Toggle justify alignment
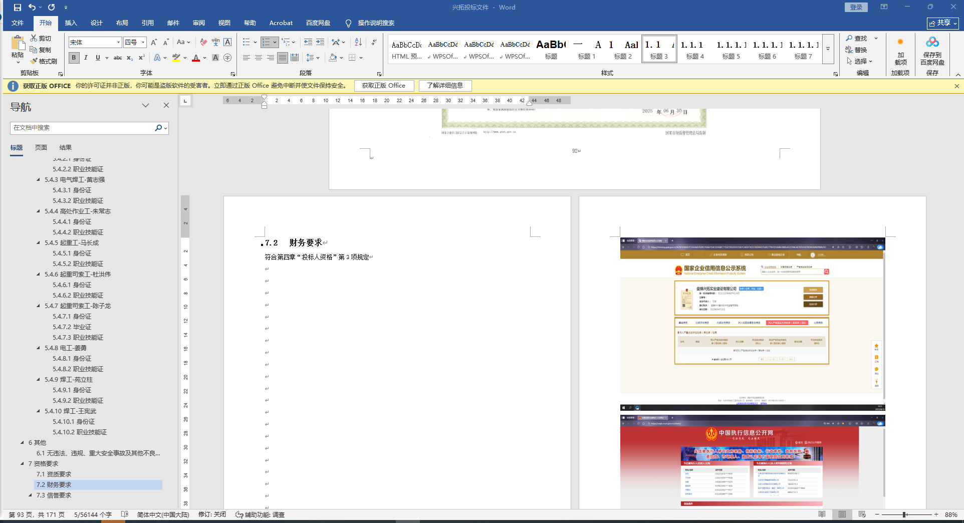Viewport: 964px width, 523px height. 283,58
